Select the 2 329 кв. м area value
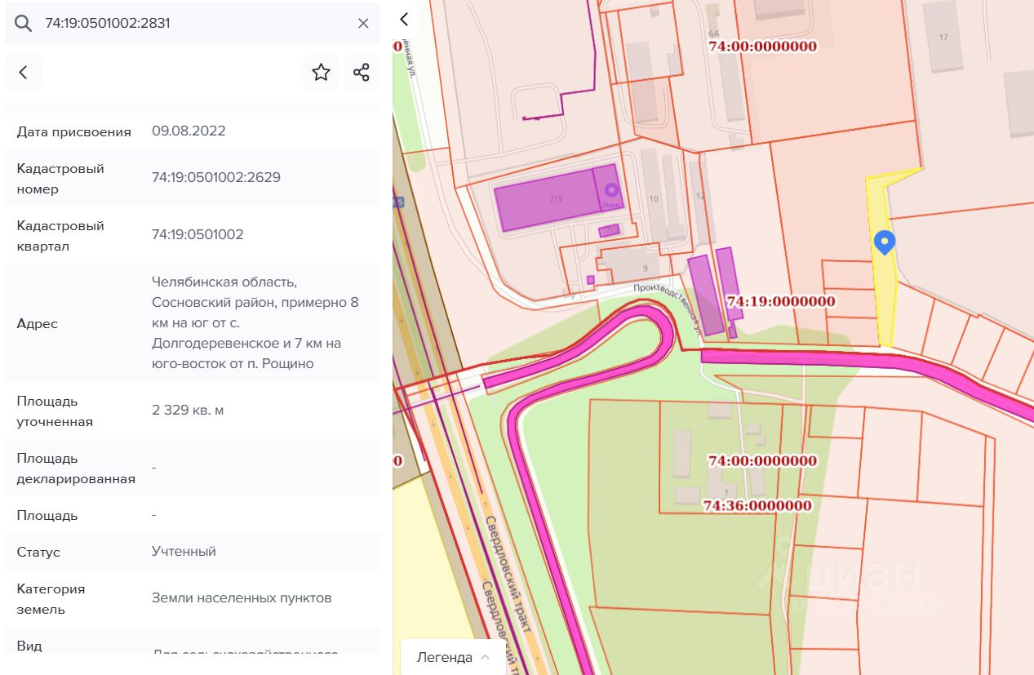 coord(188,410)
